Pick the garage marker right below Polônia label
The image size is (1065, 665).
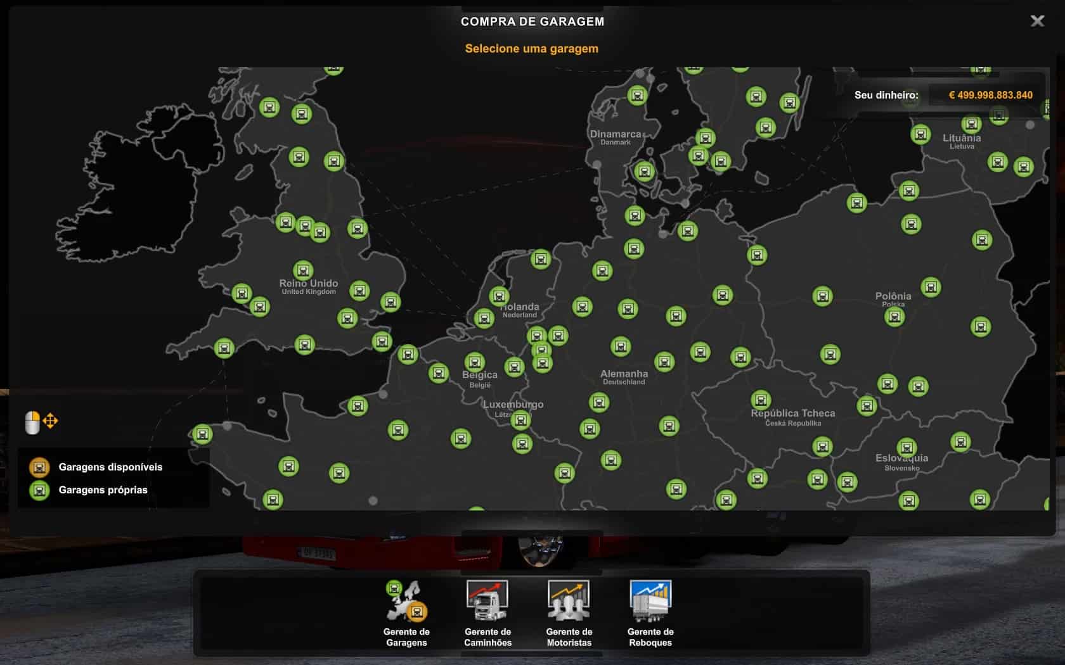894,316
